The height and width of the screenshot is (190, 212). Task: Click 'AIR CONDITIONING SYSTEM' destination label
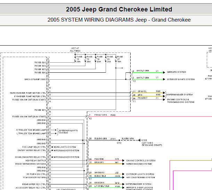pos(140,177)
